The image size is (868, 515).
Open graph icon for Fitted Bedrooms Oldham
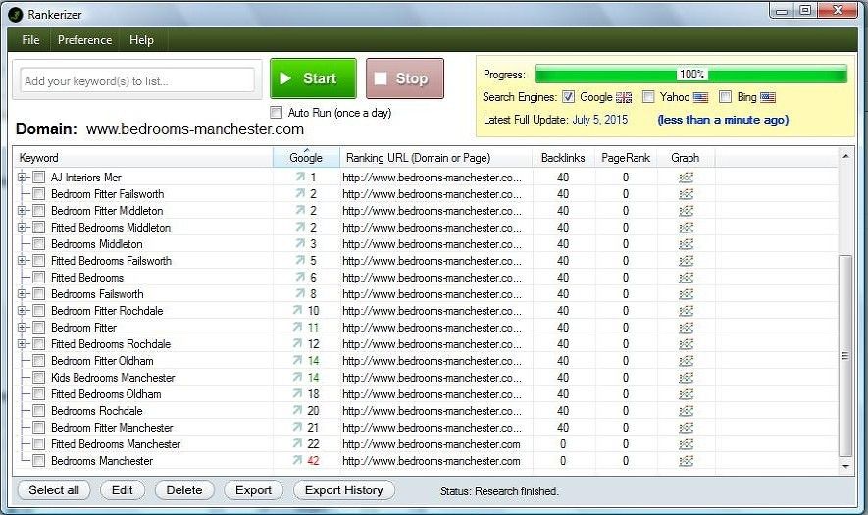click(686, 394)
